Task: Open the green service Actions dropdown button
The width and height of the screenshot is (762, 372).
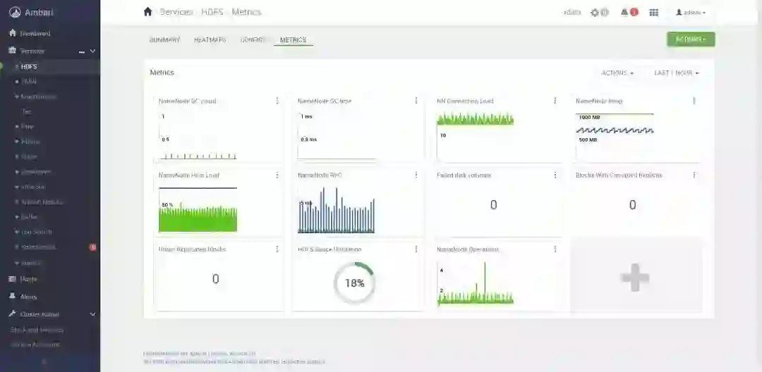Action: click(691, 39)
